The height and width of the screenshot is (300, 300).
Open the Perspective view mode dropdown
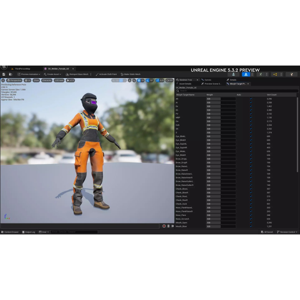[x=14, y=80]
